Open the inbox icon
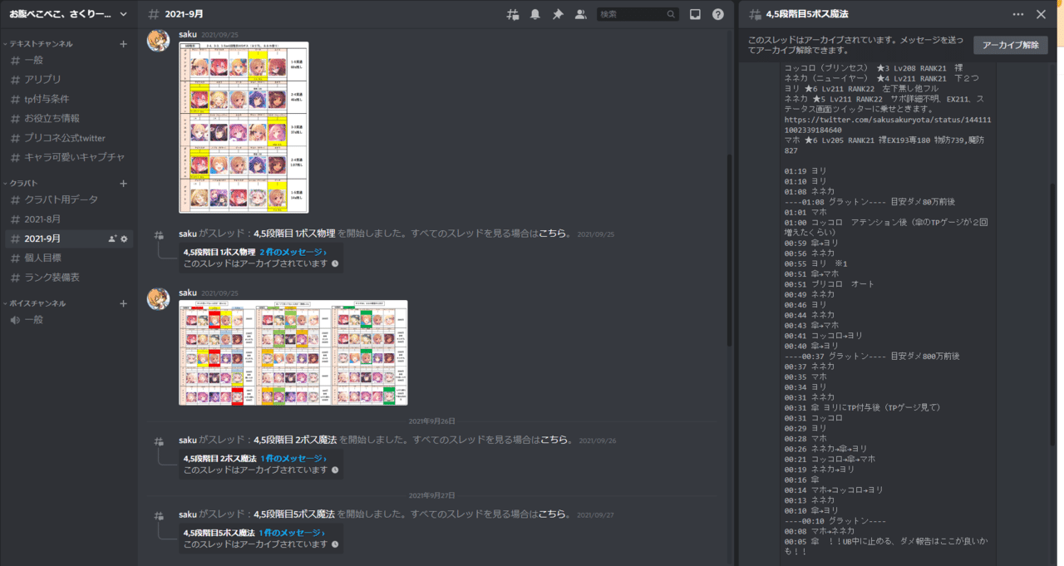The image size is (1064, 566). (x=695, y=14)
